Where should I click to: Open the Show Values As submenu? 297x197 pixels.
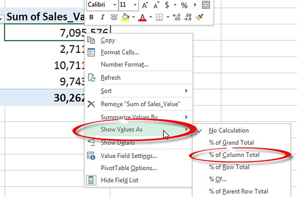[139, 130]
